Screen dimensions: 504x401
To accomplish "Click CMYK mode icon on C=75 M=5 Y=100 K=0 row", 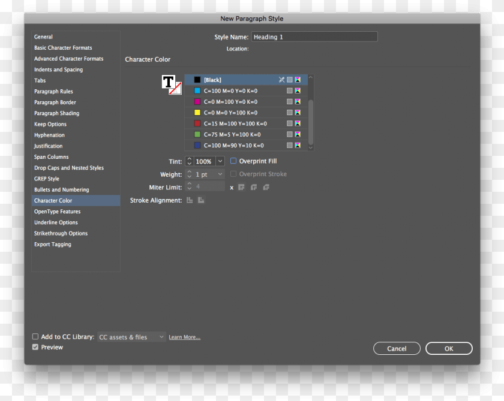I will coord(298,134).
